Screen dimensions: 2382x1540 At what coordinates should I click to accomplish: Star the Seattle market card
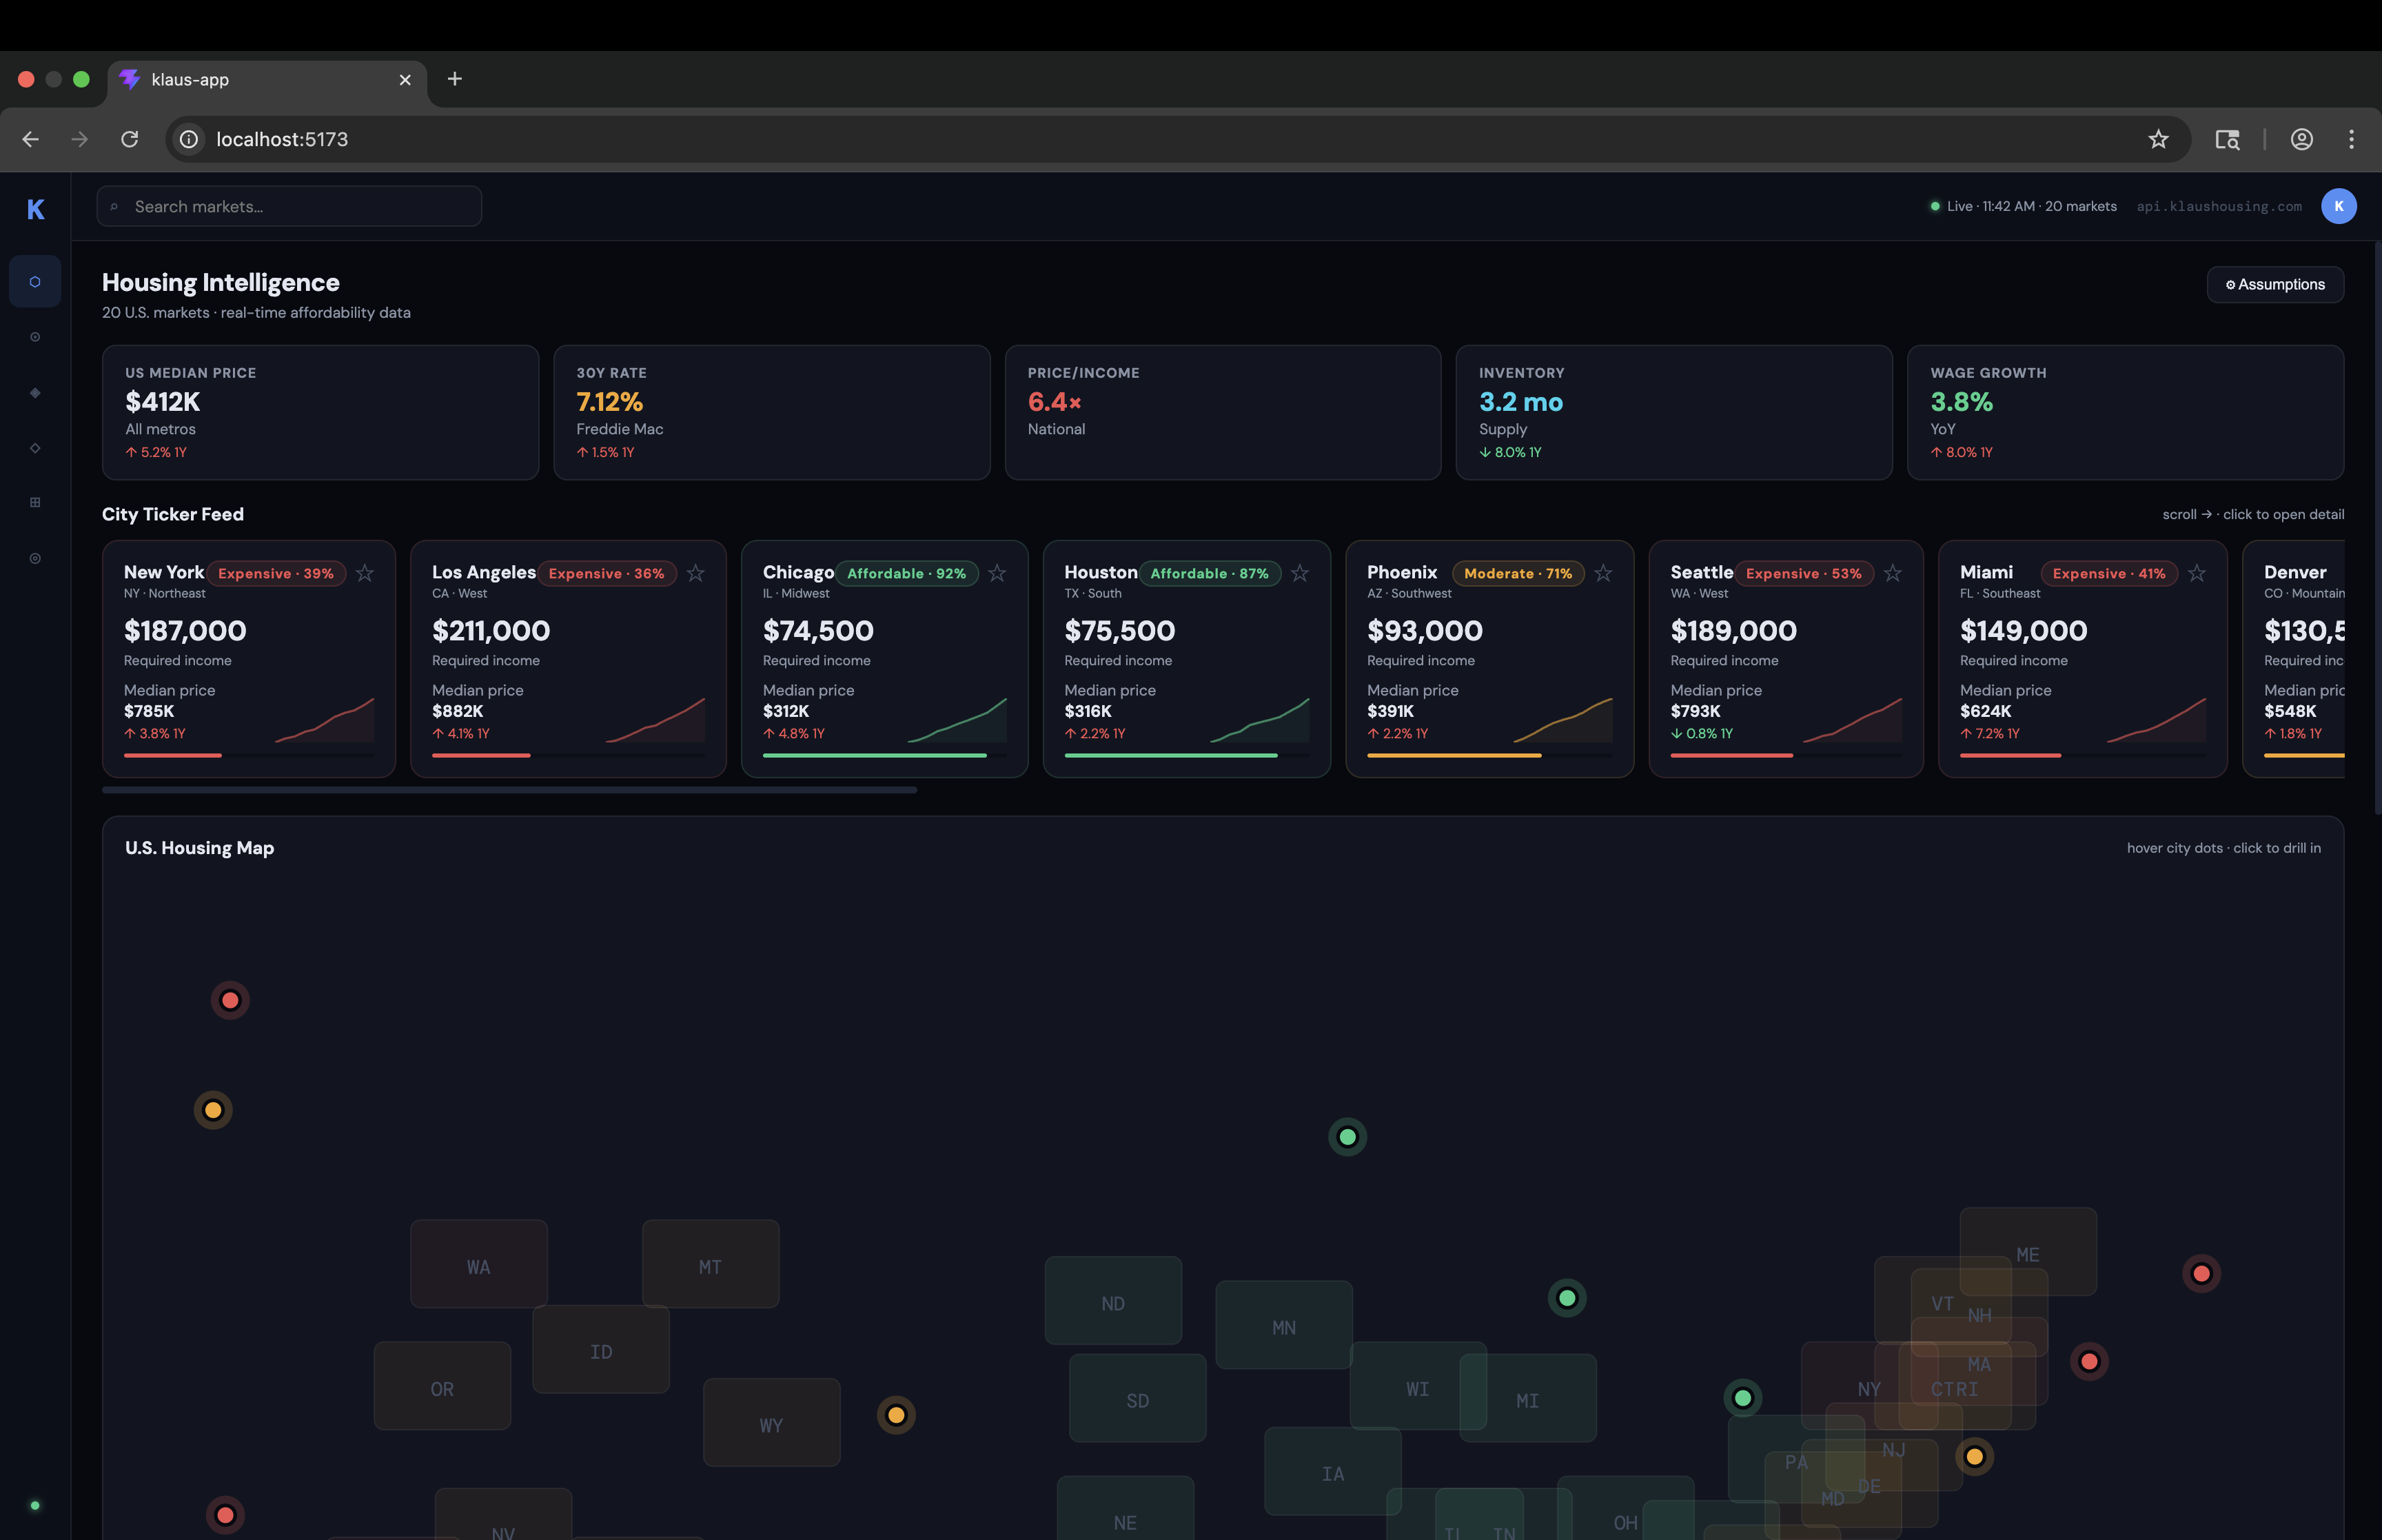[1892, 573]
